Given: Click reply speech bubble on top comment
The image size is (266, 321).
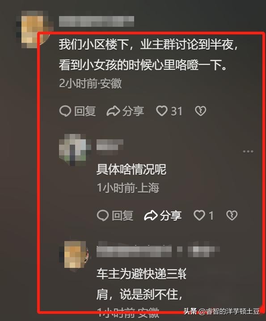Looking at the screenshot, I should pos(65,111).
